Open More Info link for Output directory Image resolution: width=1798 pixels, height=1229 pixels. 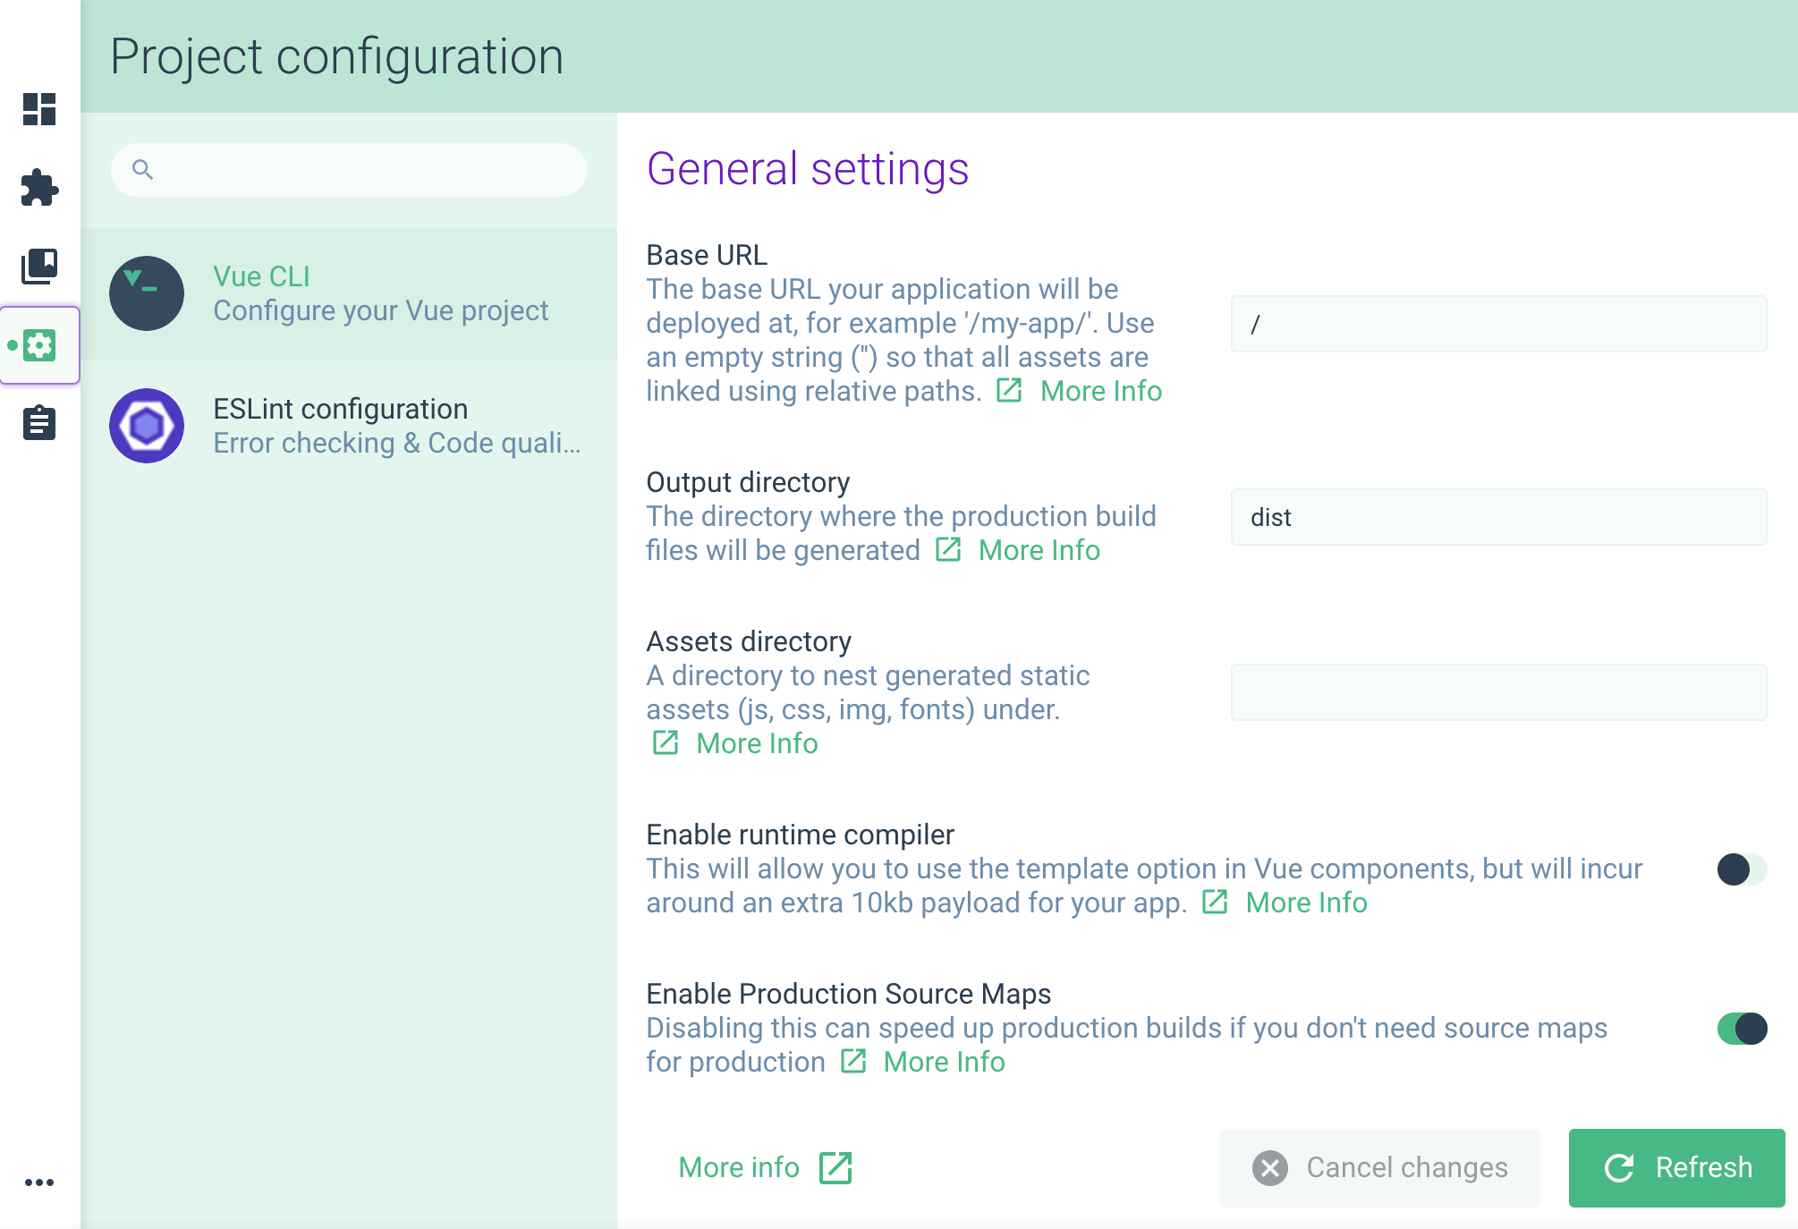coord(1041,549)
